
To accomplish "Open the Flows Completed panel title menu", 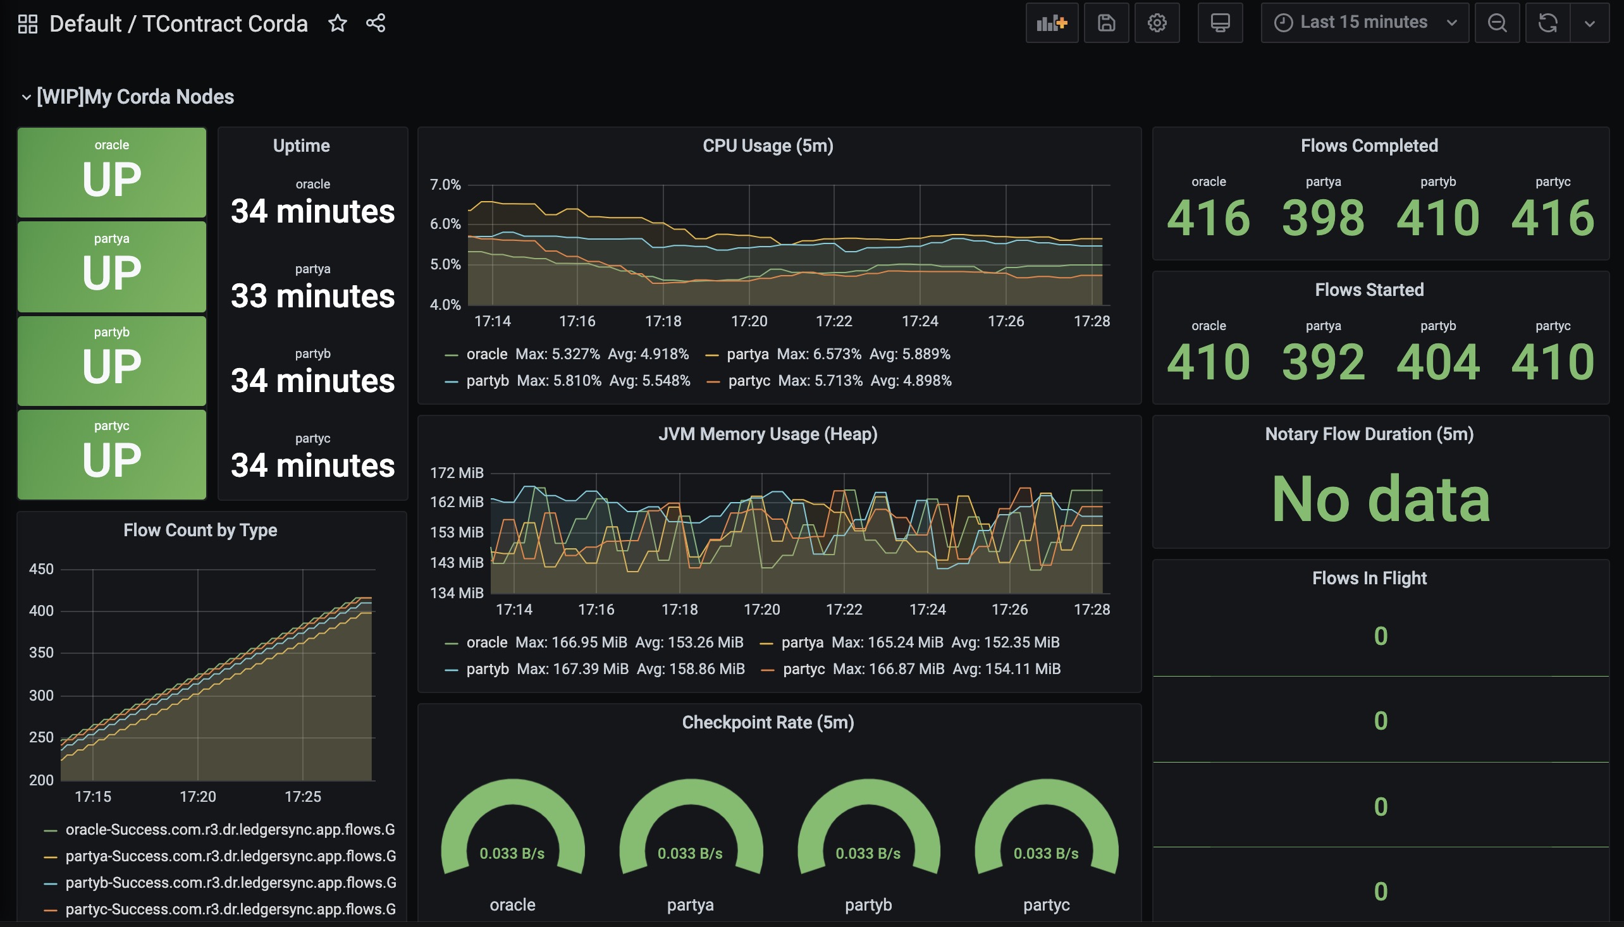I will coord(1369,146).
